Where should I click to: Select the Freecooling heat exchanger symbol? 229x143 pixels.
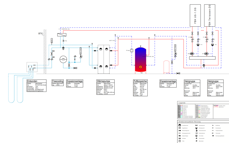62,35
